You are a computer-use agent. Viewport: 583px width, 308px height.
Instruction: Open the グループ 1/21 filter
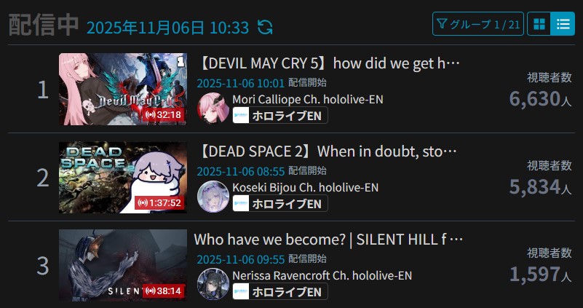477,24
